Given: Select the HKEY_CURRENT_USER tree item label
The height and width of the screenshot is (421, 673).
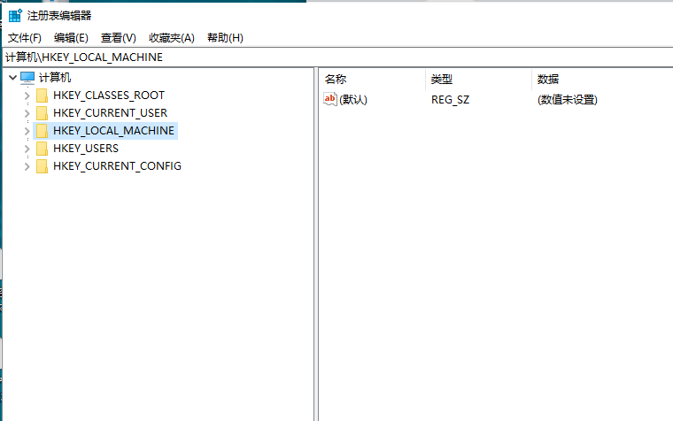Looking at the screenshot, I should (110, 113).
